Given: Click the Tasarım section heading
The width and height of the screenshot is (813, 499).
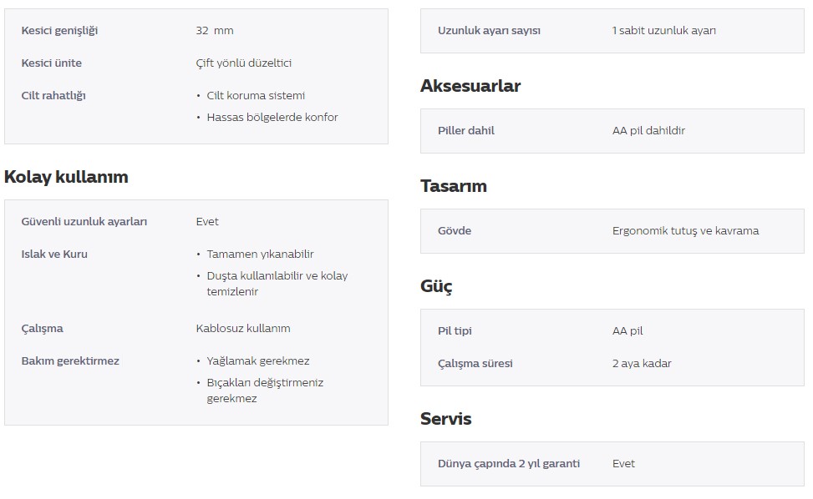Looking at the screenshot, I should (x=454, y=186).
